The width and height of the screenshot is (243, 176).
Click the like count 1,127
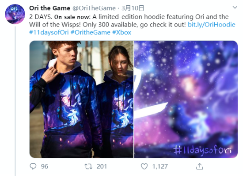point(160,166)
